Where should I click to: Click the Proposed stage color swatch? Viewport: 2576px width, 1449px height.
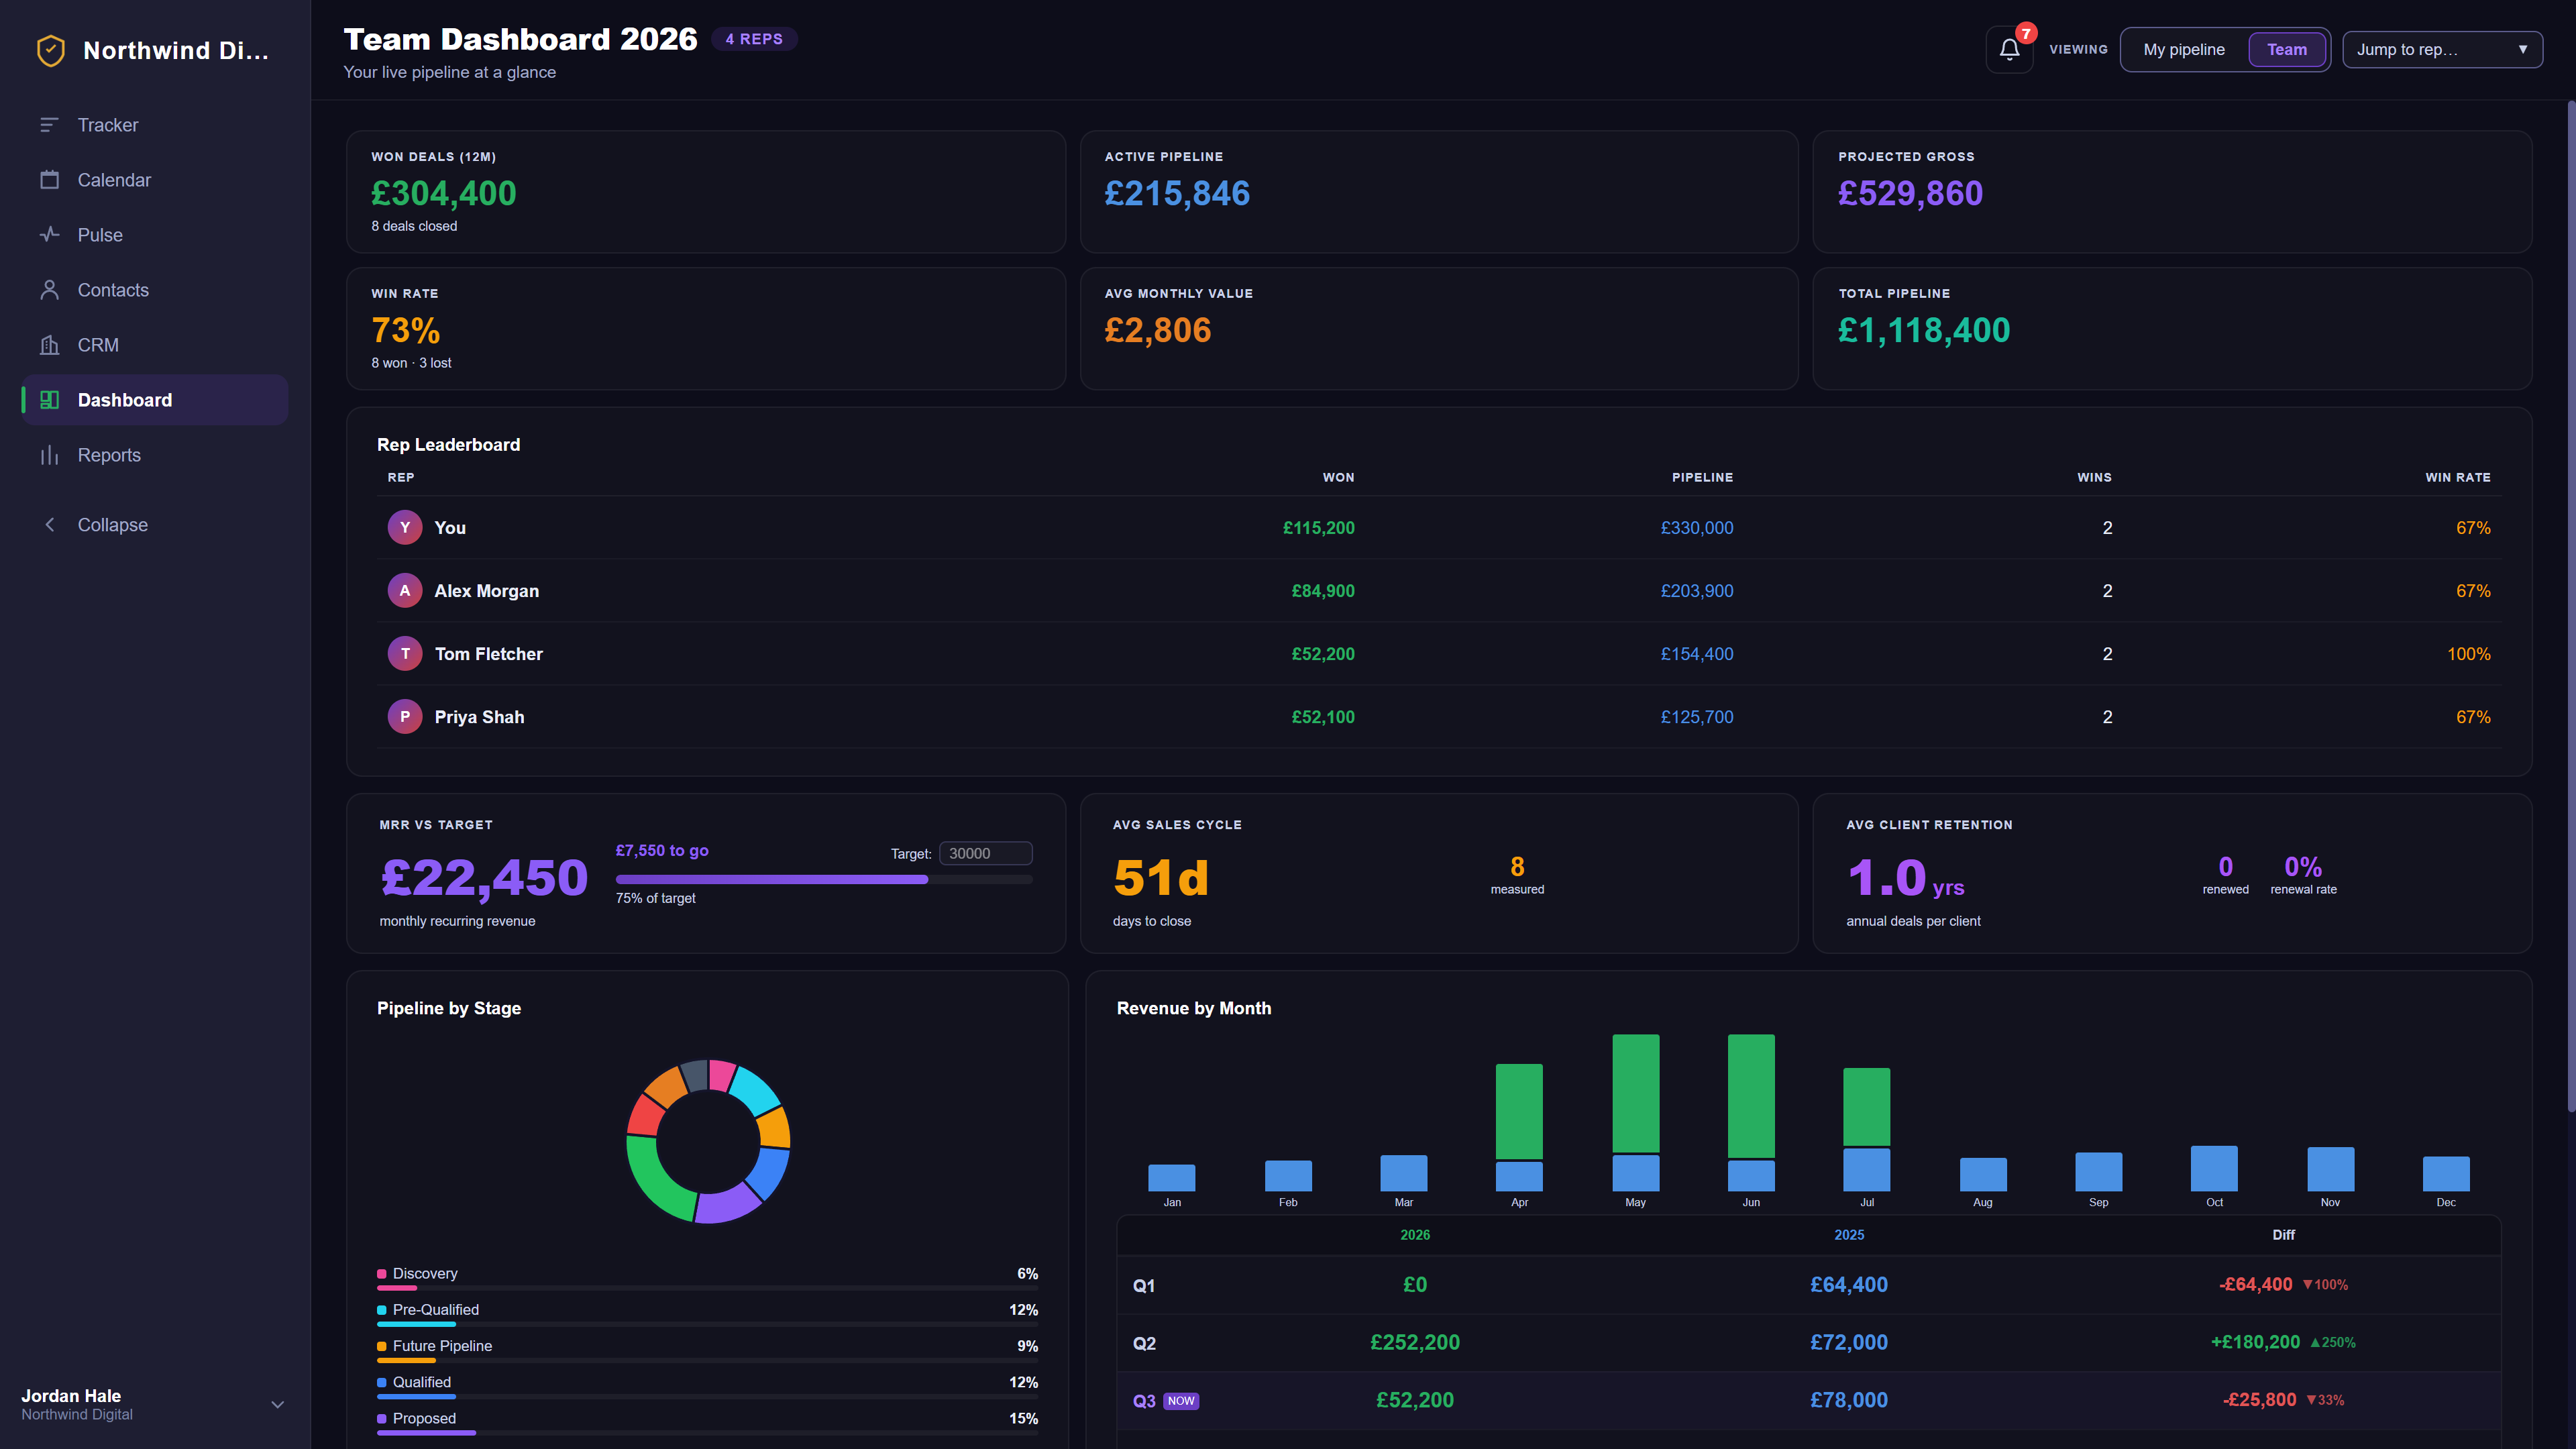click(x=381, y=1418)
